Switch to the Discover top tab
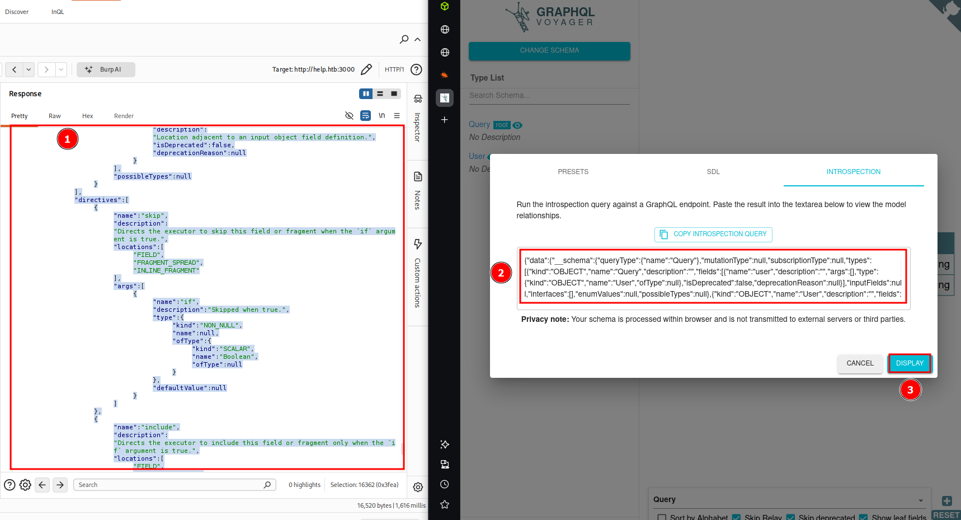Image resolution: width=961 pixels, height=520 pixels. tap(17, 12)
